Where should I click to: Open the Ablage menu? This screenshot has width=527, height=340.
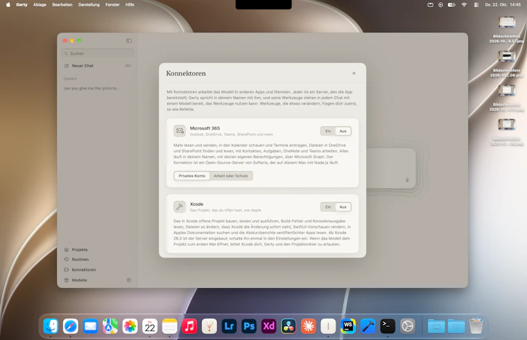coord(40,5)
